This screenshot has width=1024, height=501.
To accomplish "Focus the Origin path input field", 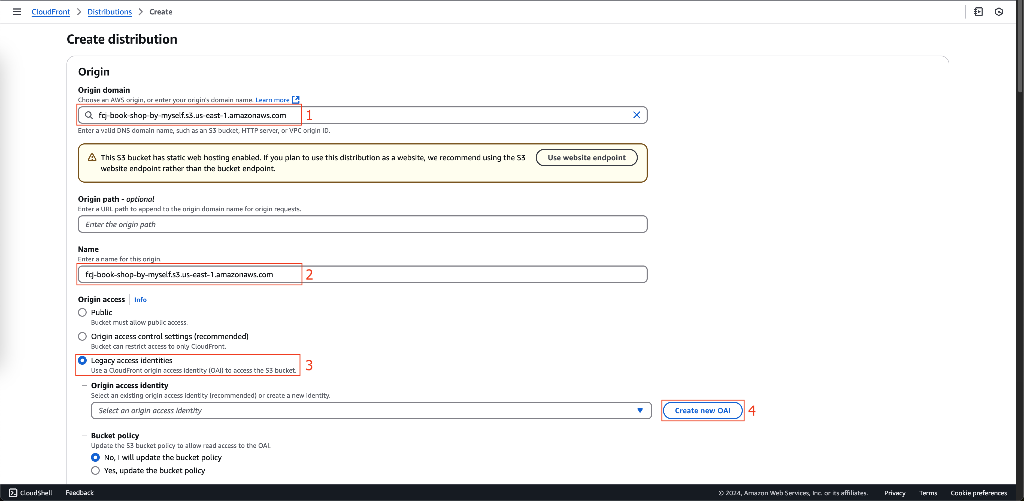I will 362,224.
